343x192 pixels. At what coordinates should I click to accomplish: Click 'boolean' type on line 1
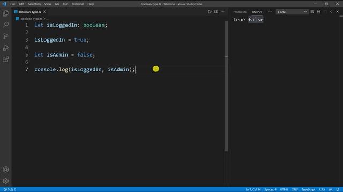94,25
